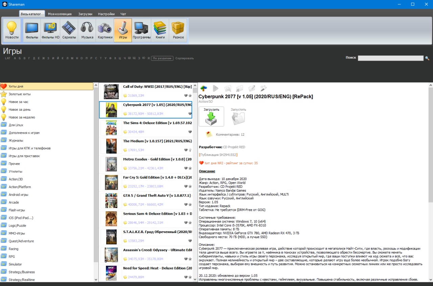The image size is (433, 286).
Task: Select the Игры joystick icon
Action: (x=123, y=30)
